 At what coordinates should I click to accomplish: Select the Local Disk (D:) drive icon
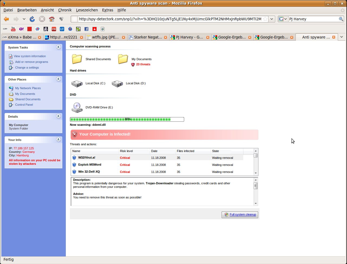(117, 83)
